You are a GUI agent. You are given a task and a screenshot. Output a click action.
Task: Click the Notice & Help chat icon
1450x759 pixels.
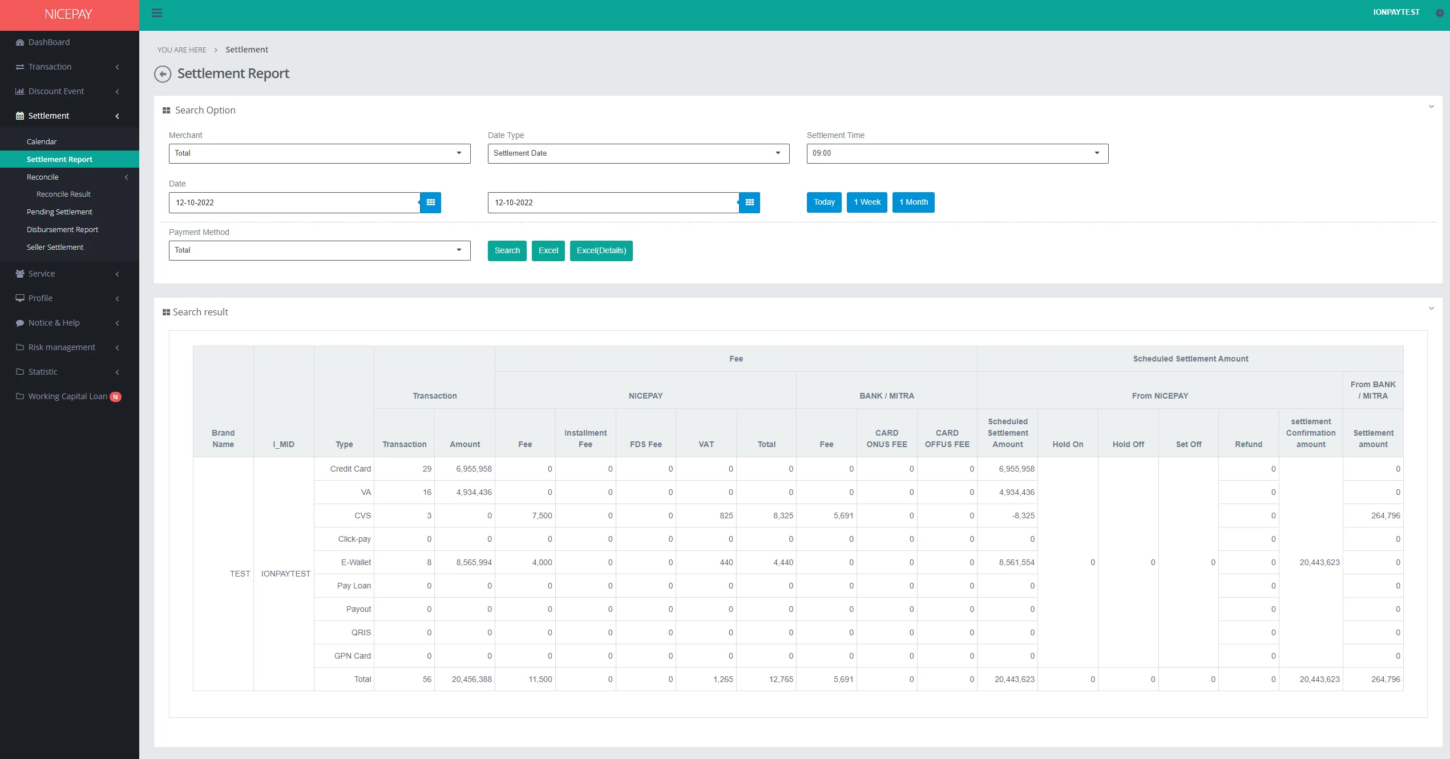tap(20, 323)
